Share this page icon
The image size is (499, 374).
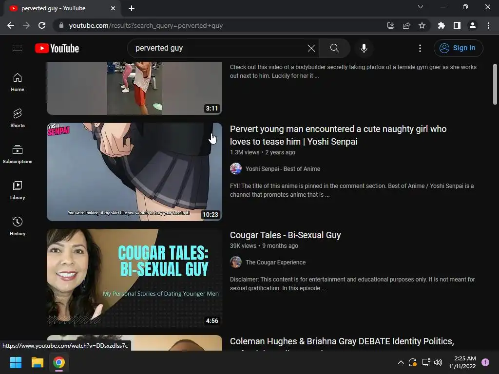[x=406, y=25]
